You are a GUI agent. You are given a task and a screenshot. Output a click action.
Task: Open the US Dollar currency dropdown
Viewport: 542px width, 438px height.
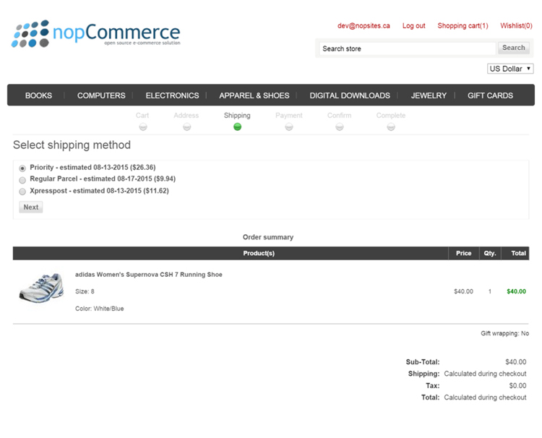[x=510, y=69]
